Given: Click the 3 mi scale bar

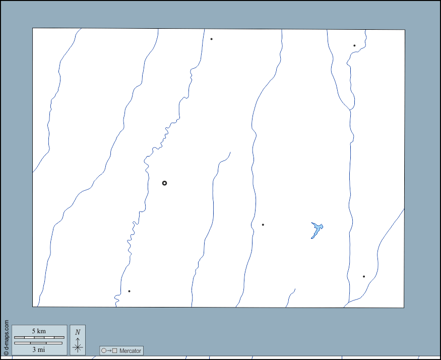Looking at the screenshot, I should (38, 343).
